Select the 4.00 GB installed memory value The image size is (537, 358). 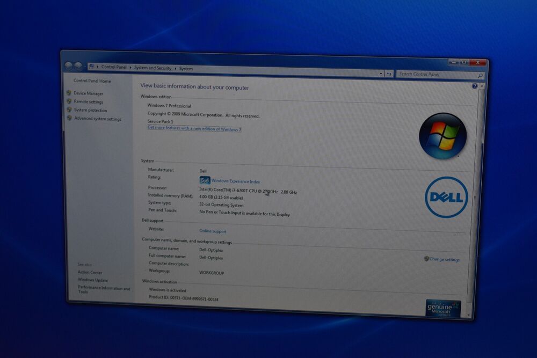pyautogui.click(x=221, y=198)
